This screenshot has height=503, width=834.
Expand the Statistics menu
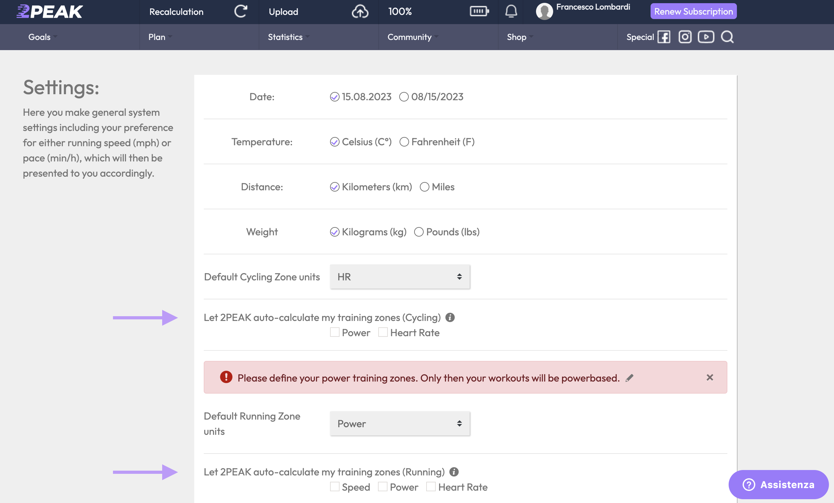(x=289, y=37)
